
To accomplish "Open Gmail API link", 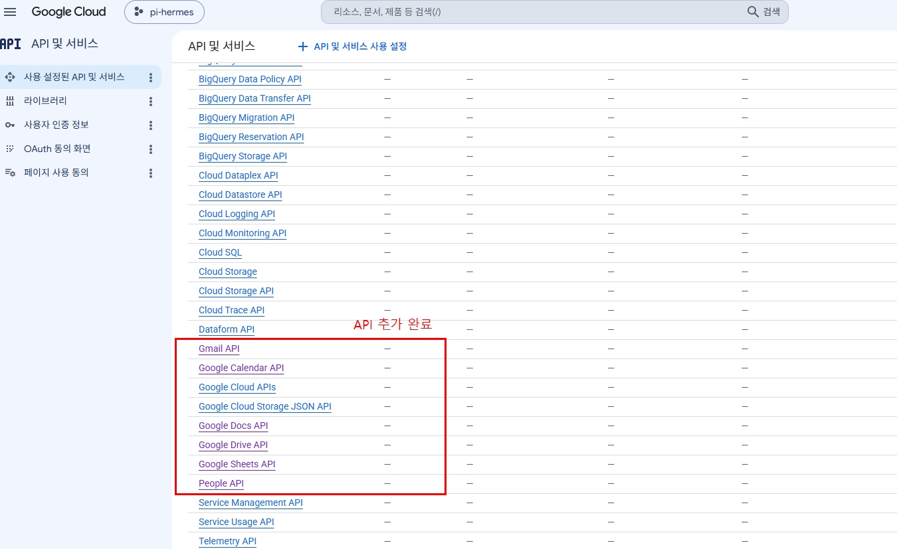I will tap(219, 349).
